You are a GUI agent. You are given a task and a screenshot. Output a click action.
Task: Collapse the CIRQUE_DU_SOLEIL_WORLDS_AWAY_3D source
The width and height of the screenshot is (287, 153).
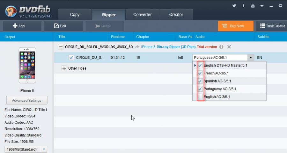pyautogui.click(x=61, y=47)
